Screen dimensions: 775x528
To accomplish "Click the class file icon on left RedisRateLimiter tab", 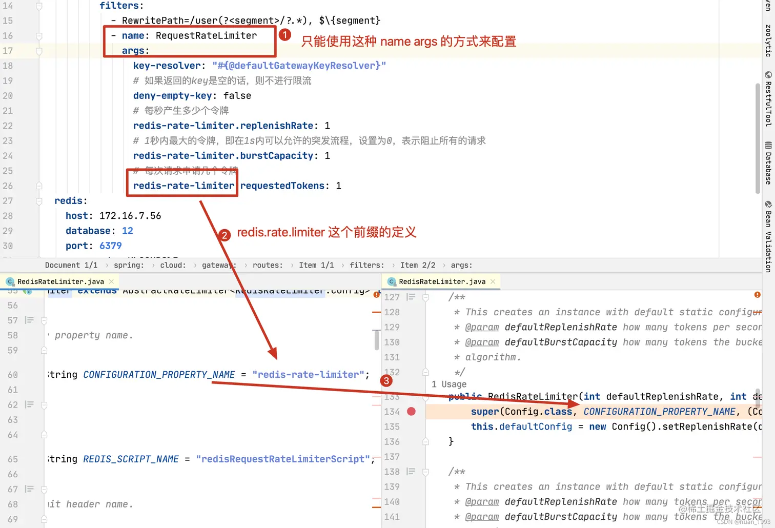I will tap(10, 281).
